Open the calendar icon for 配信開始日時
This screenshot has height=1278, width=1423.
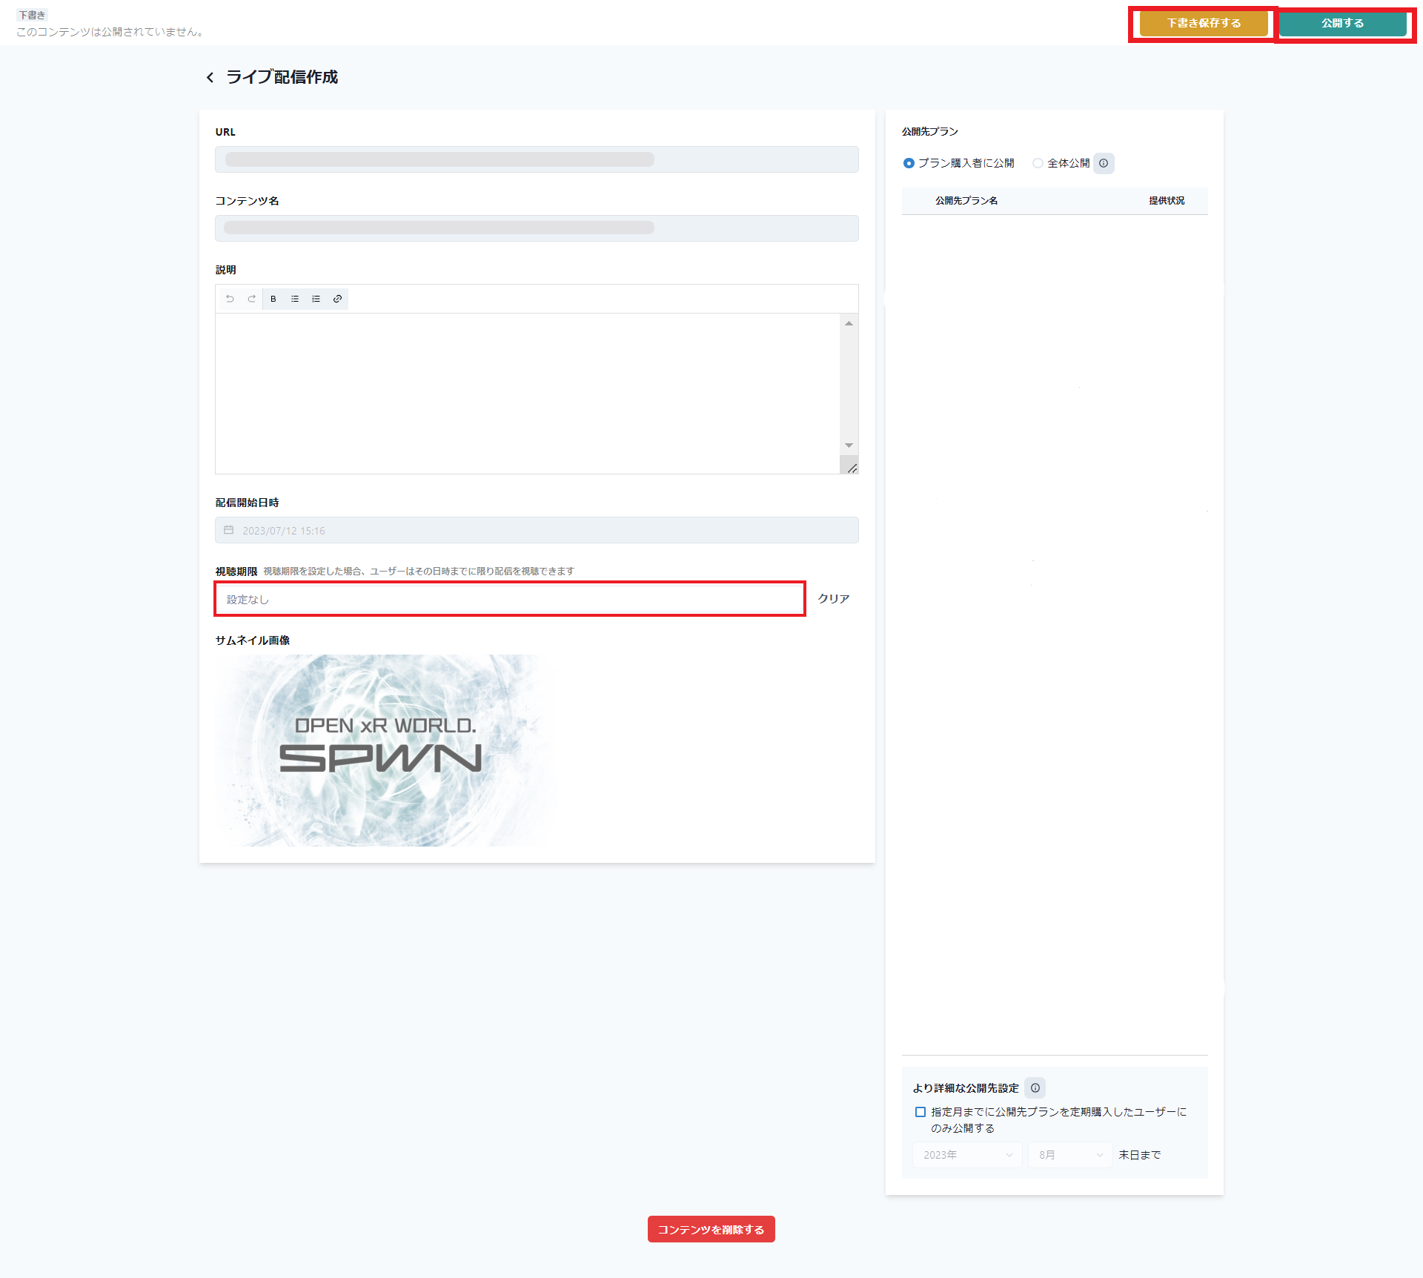[x=230, y=530]
